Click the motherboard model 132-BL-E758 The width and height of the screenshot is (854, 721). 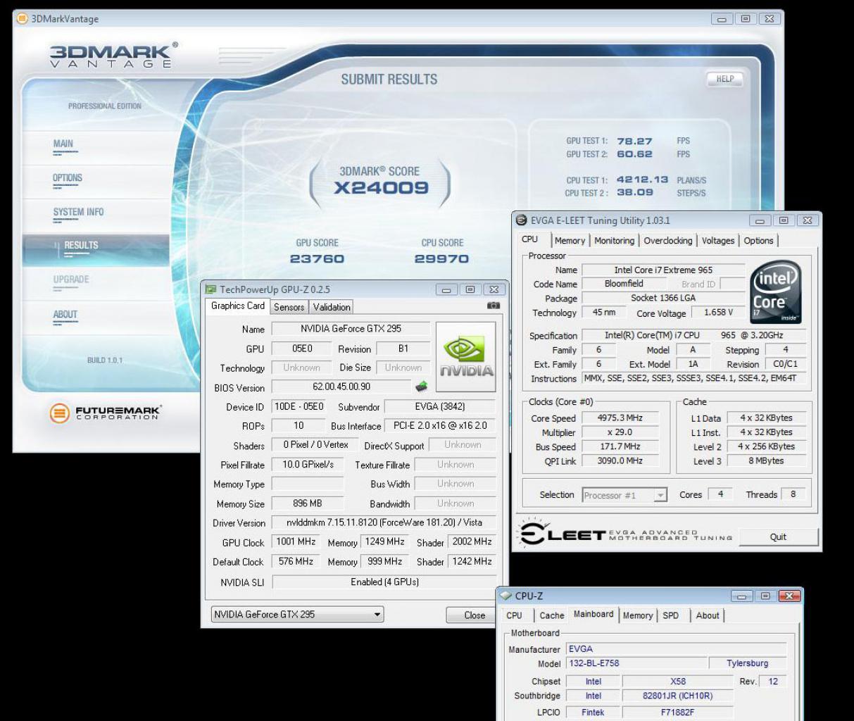point(636,663)
